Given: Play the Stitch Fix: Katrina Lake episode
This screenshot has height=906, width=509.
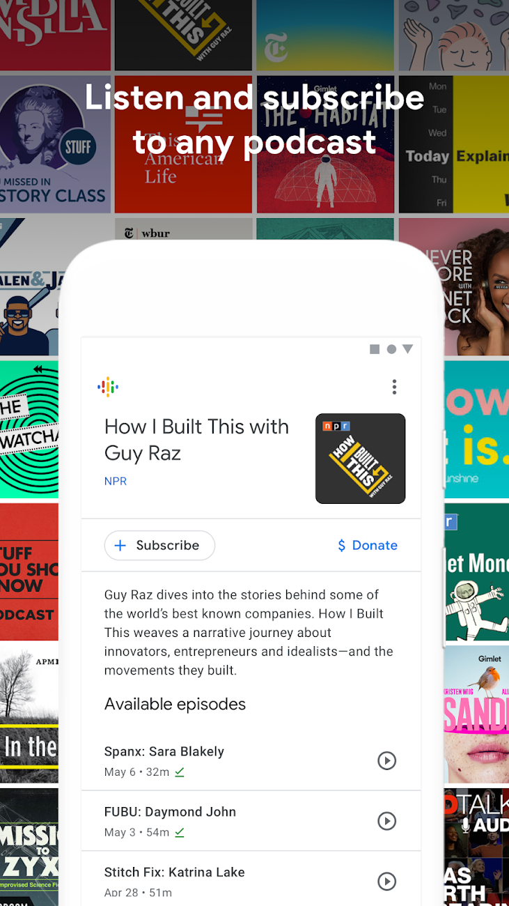Looking at the screenshot, I should 386,882.
